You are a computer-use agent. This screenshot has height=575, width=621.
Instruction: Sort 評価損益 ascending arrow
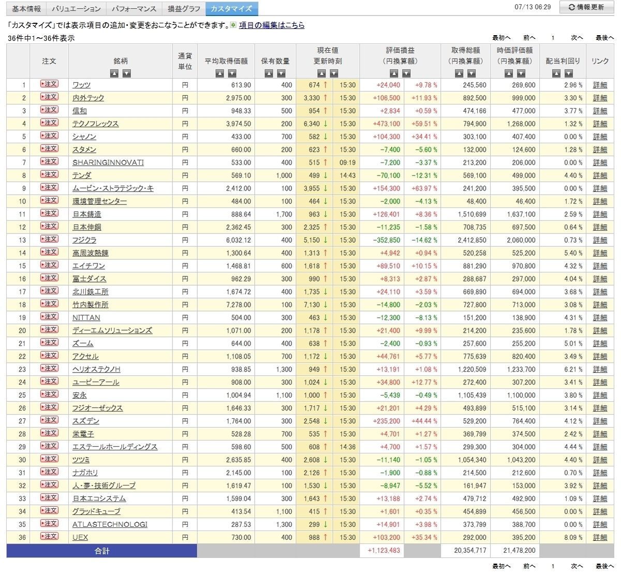point(394,73)
